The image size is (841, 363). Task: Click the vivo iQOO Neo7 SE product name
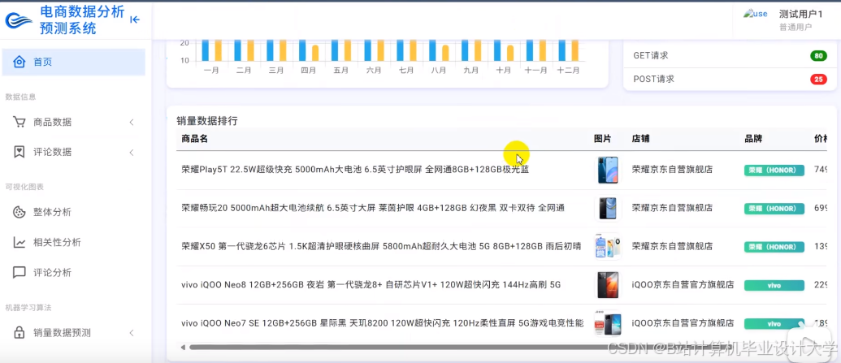pyautogui.click(x=383, y=323)
